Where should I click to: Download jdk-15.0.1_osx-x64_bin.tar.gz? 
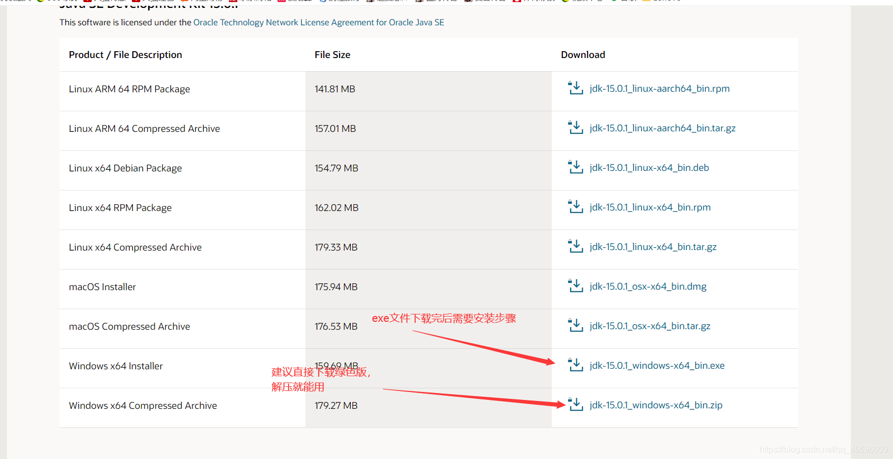coord(650,326)
